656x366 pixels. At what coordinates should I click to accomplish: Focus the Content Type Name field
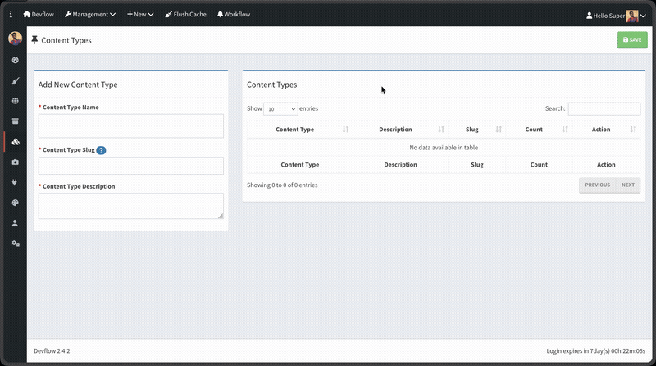pos(131,126)
